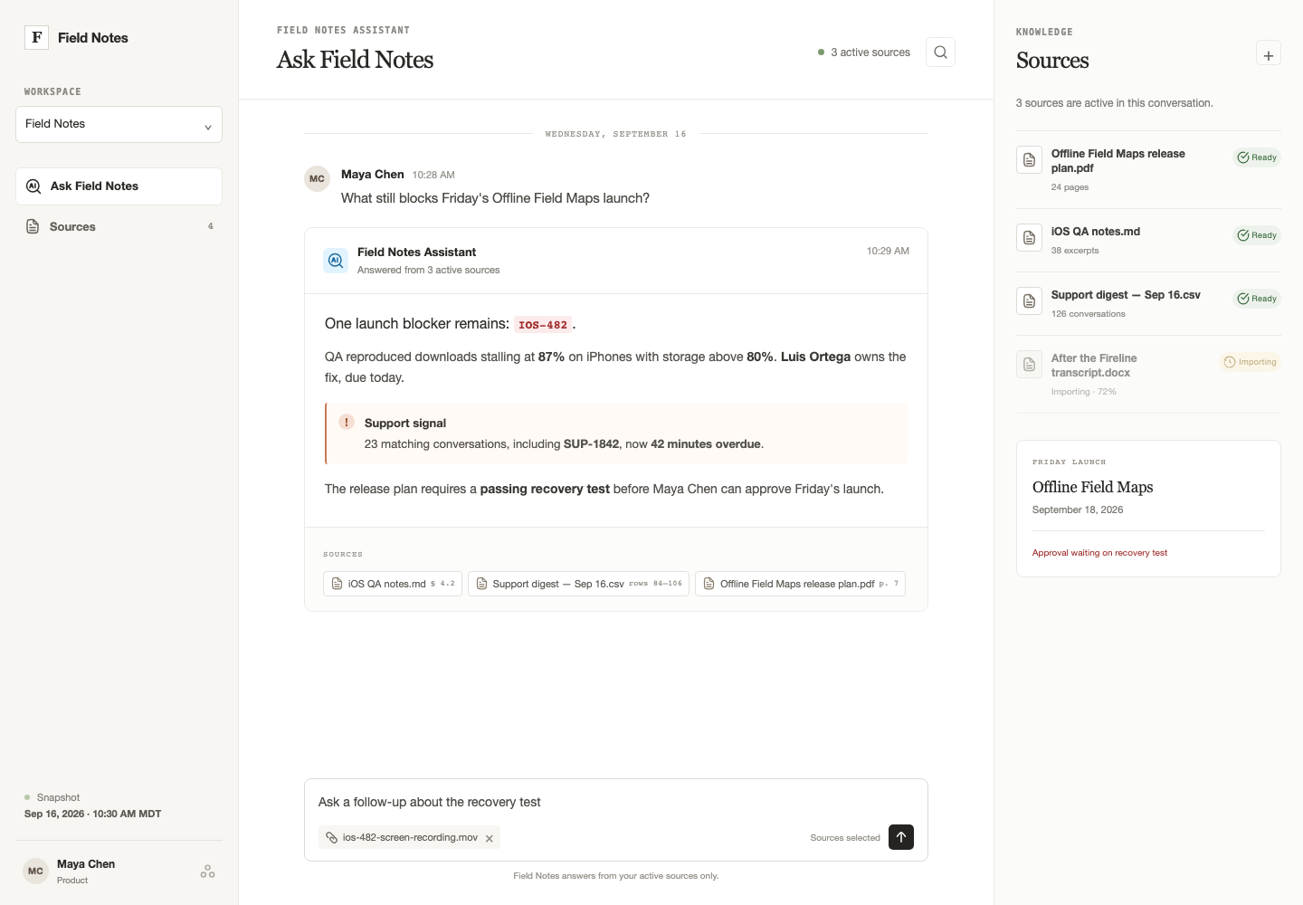Open the Offline Field Maps launch card

[x=1148, y=509]
